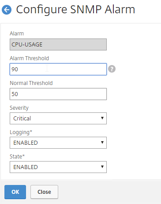Image resolution: width=161 pixels, height=204 pixels.
Task: Click the State* required label
Action: [x=17, y=157]
